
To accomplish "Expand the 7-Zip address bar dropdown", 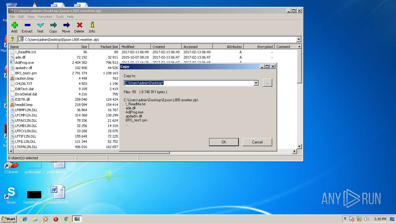I will (299, 39).
